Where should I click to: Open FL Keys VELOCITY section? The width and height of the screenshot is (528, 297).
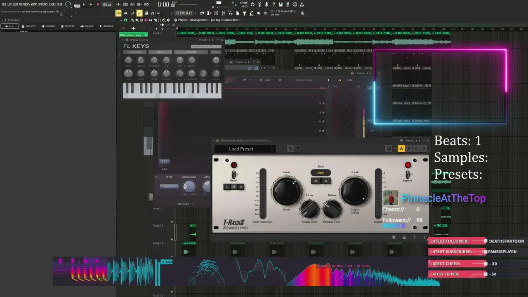click(191, 52)
